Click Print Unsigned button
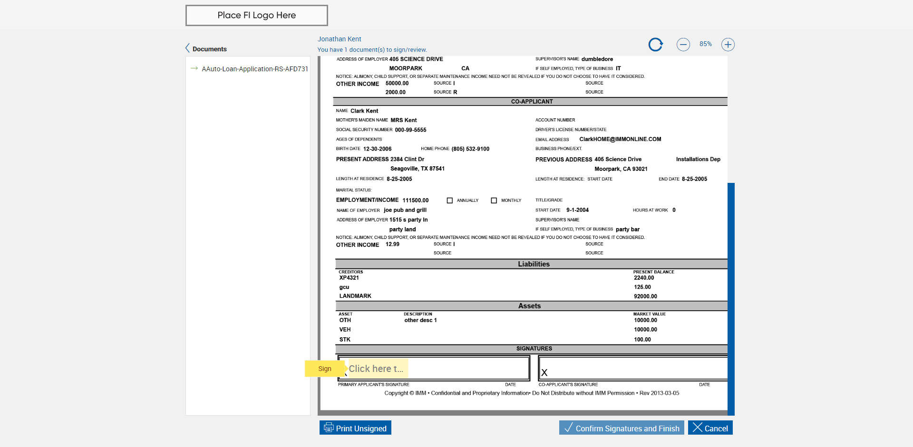The width and height of the screenshot is (913, 447). tap(355, 428)
